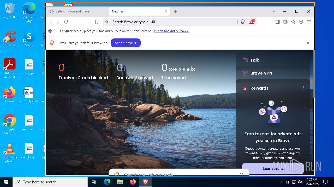
Task: Click Time saved statistic
Action: 178,71
